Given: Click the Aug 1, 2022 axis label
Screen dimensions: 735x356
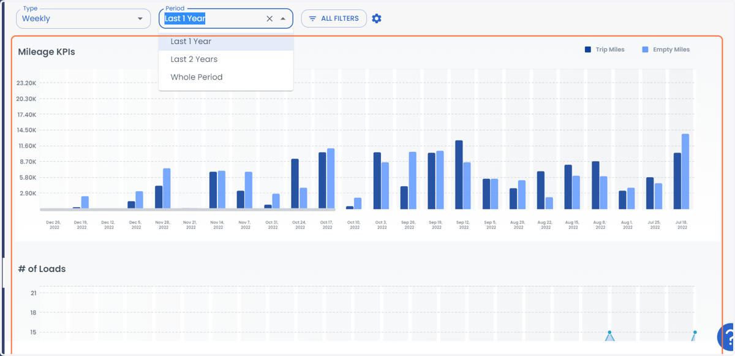Looking at the screenshot, I should coord(627,225).
